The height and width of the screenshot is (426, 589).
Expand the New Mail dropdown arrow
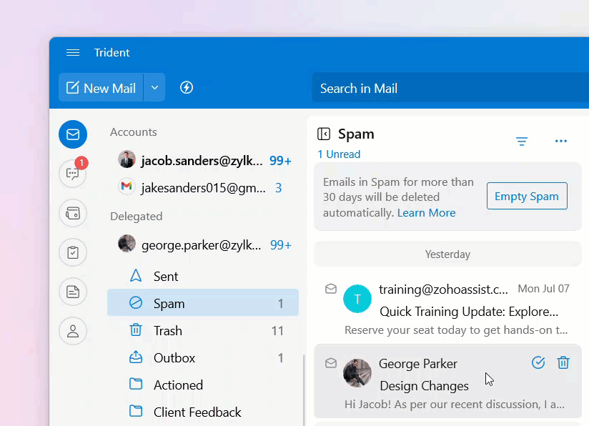click(154, 88)
